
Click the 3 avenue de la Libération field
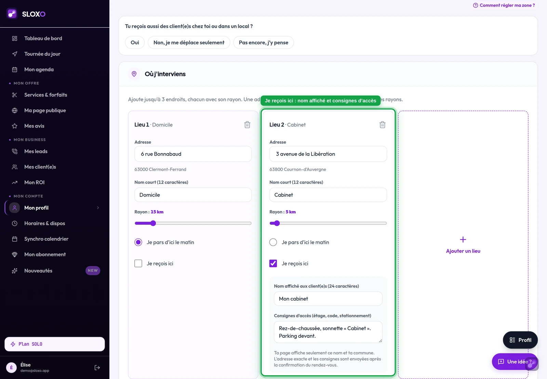328,154
